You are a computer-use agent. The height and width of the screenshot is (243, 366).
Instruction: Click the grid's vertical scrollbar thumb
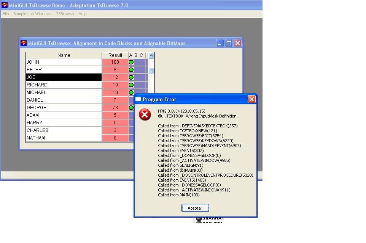pyautogui.click(x=151, y=71)
